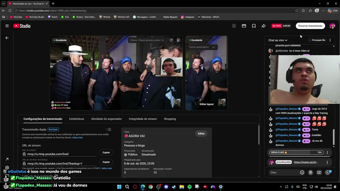
Task: Bookmark this page with the star icon
Action: [x=297, y=11]
